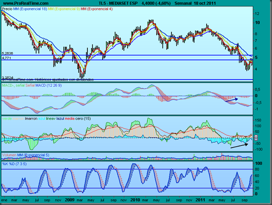
Task: Click the 2010 year label on time axis
Action: tap(135, 200)
